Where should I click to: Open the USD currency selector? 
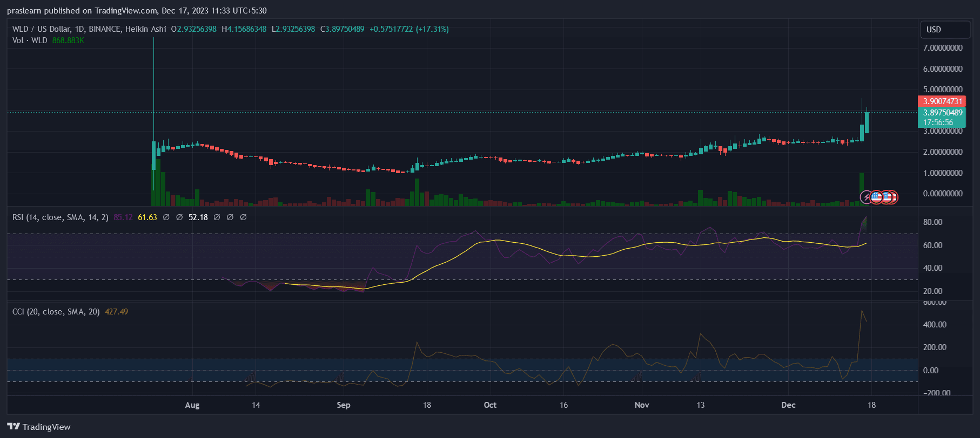coord(945,30)
